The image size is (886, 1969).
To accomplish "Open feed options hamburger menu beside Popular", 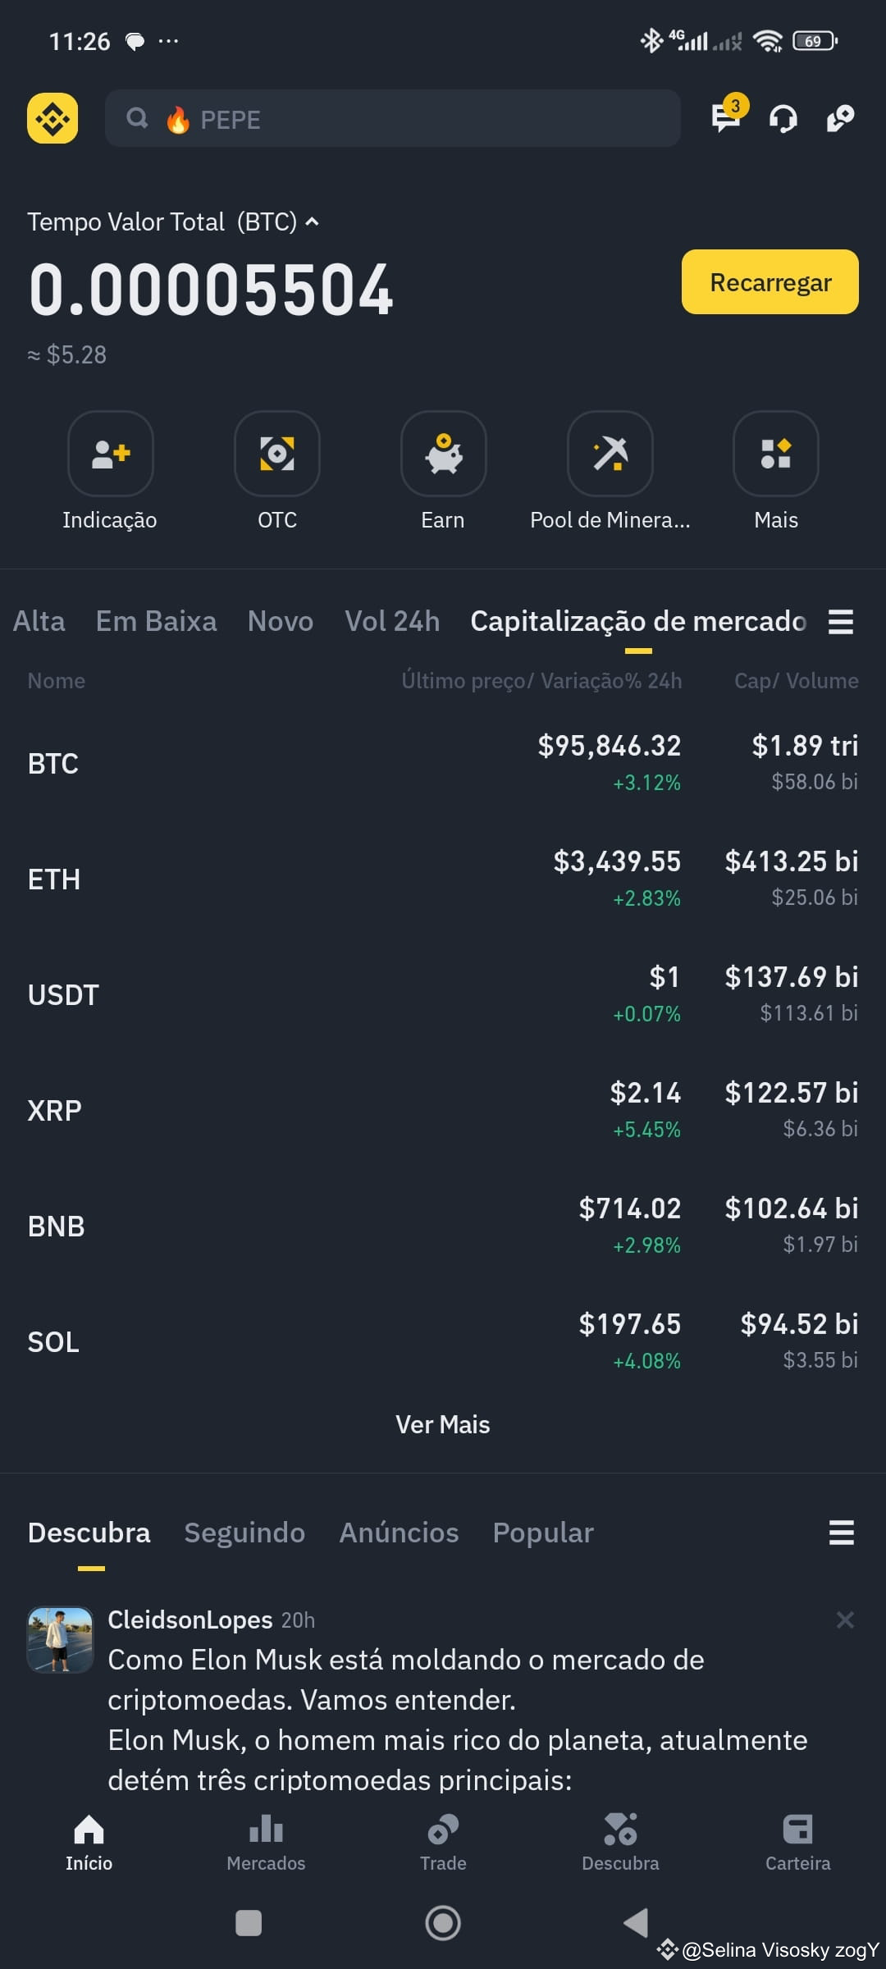I will [x=842, y=1533].
